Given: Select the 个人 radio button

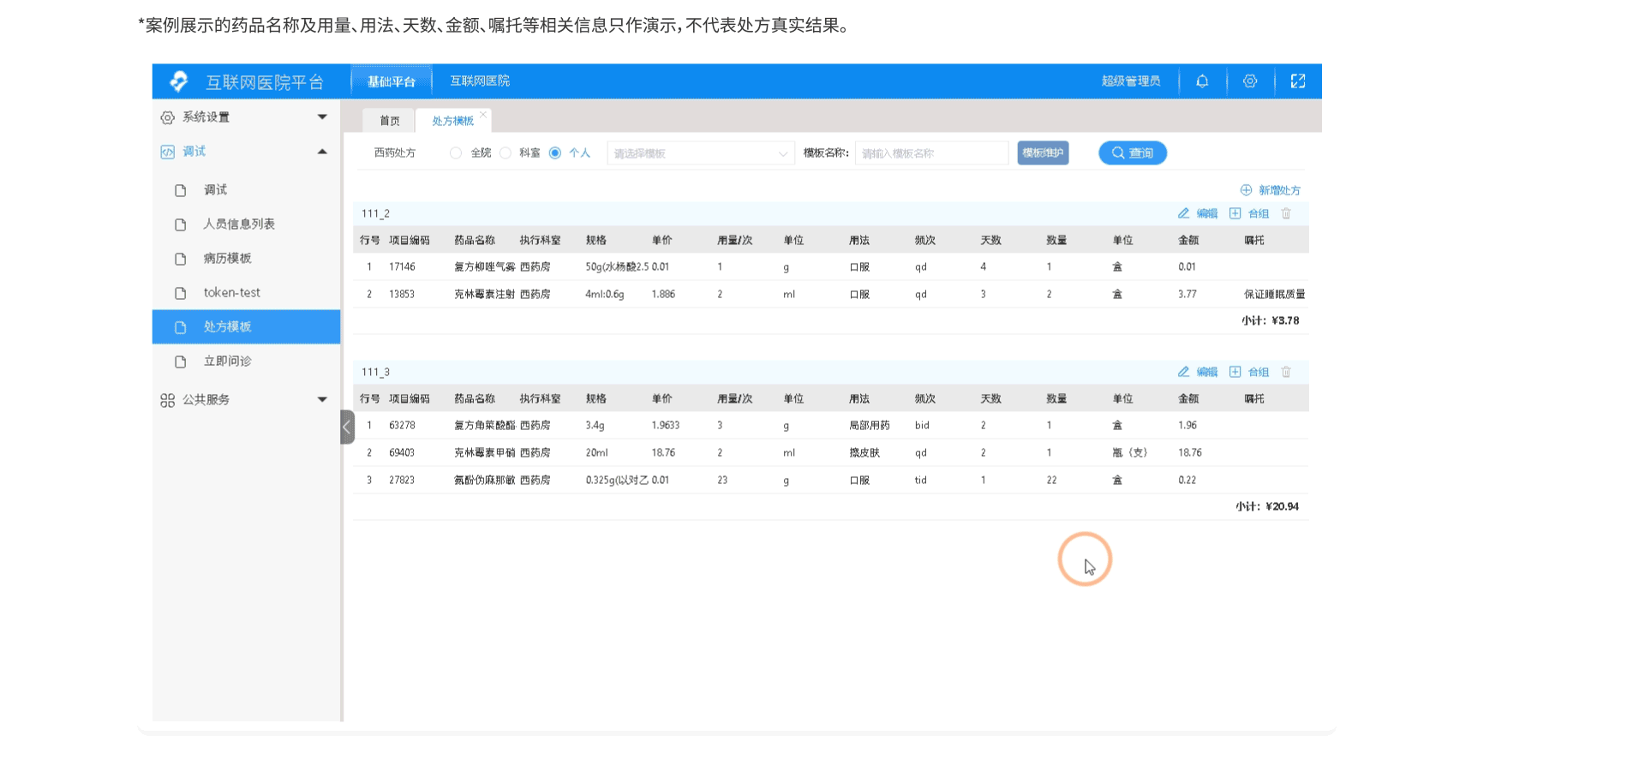Looking at the screenshot, I should click(555, 153).
